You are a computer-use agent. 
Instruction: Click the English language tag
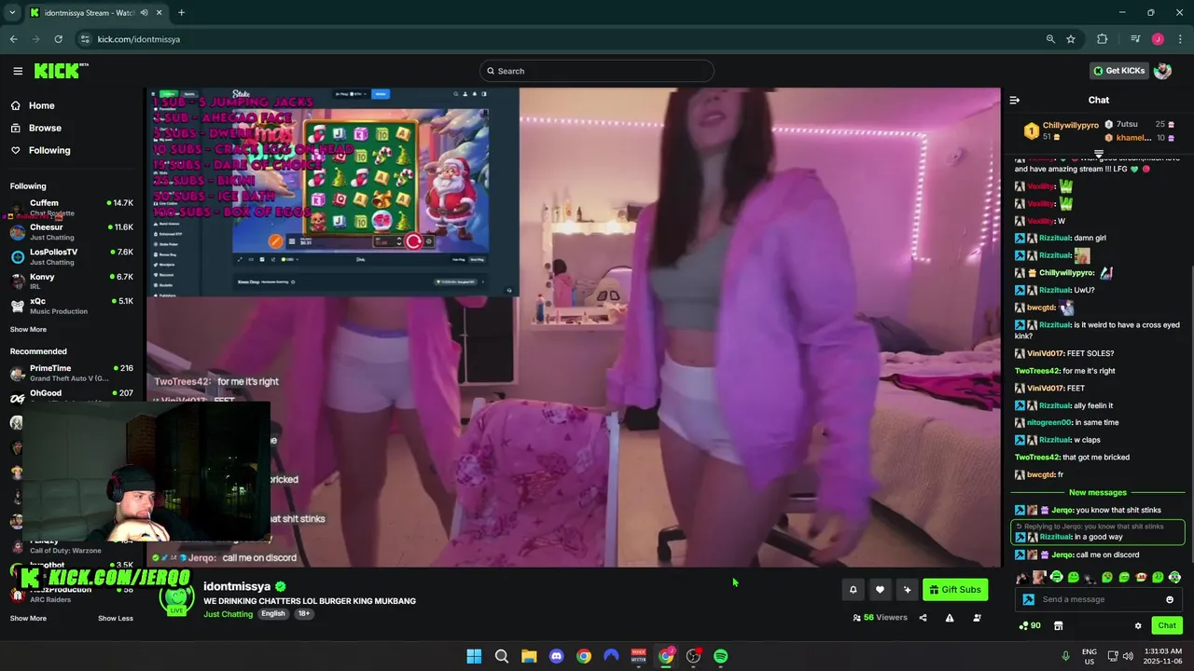click(273, 614)
